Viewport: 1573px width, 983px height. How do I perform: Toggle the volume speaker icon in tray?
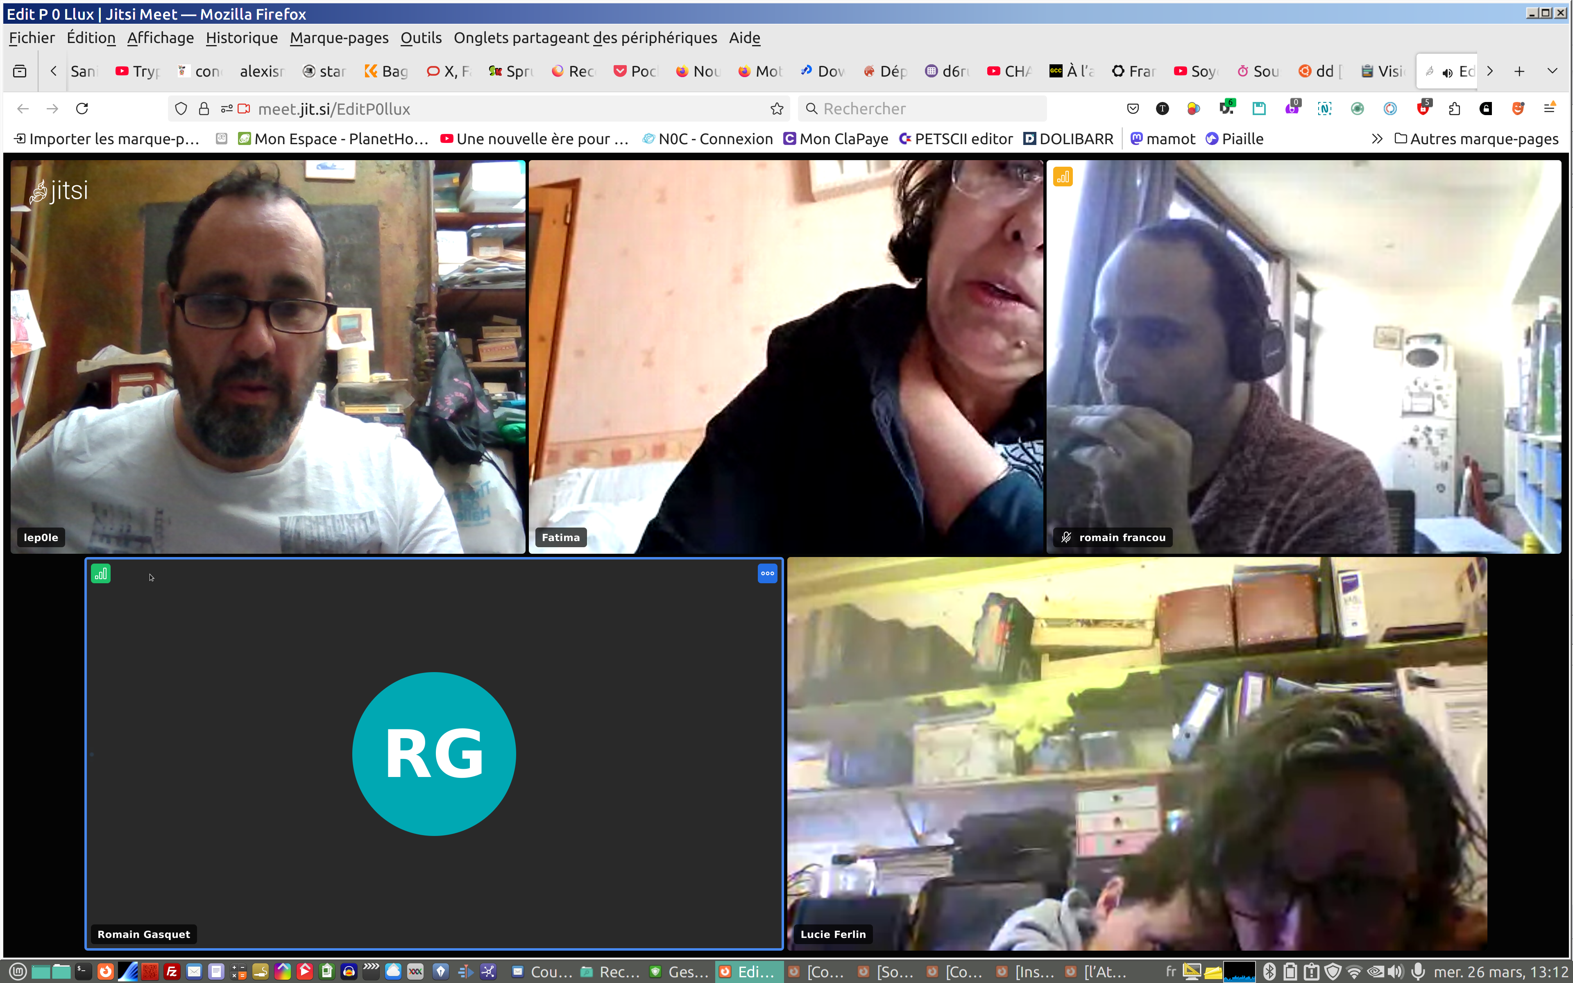point(1396,971)
